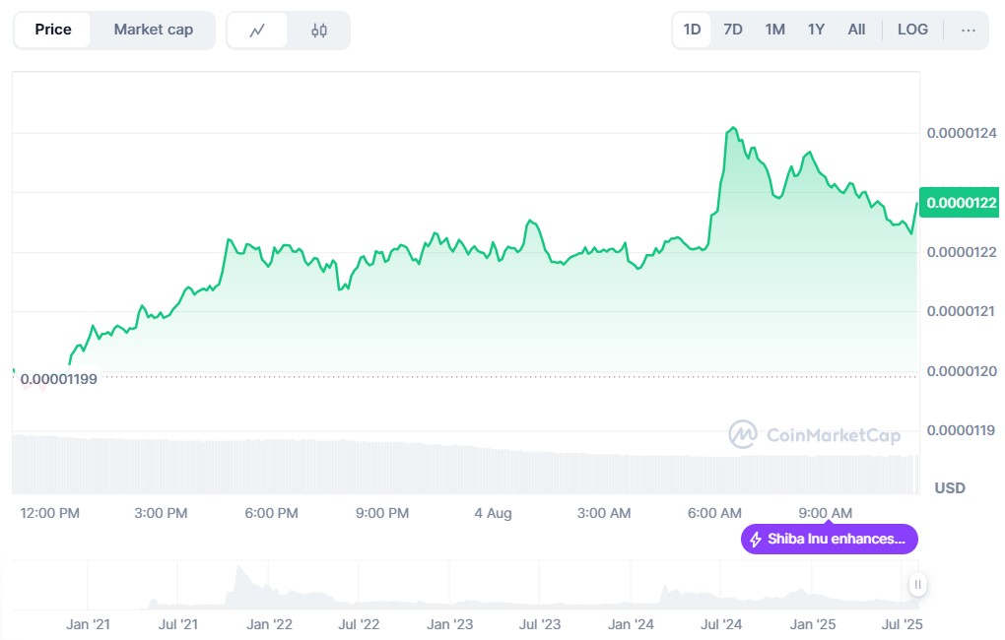Click the pause handle on range slider
This screenshot has height=640, width=1005.
pos(917,584)
